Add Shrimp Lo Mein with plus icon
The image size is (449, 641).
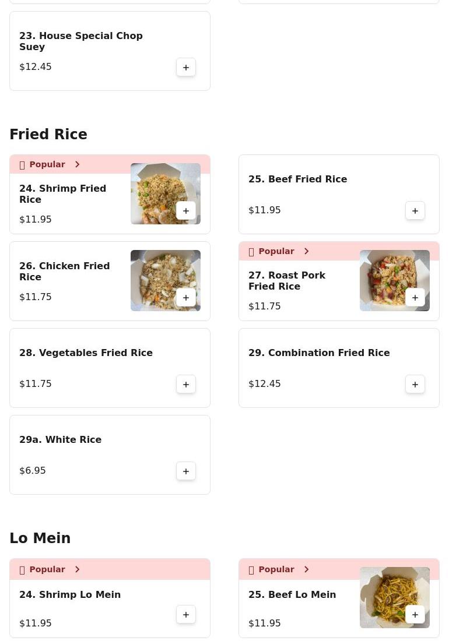click(x=185, y=614)
